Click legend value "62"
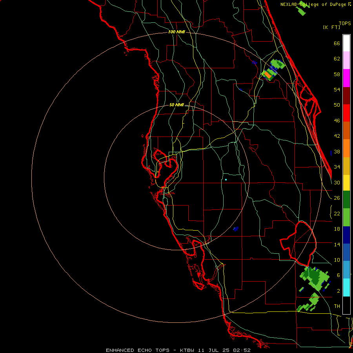Viewport: 353px width, 353px height. point(337,59)
